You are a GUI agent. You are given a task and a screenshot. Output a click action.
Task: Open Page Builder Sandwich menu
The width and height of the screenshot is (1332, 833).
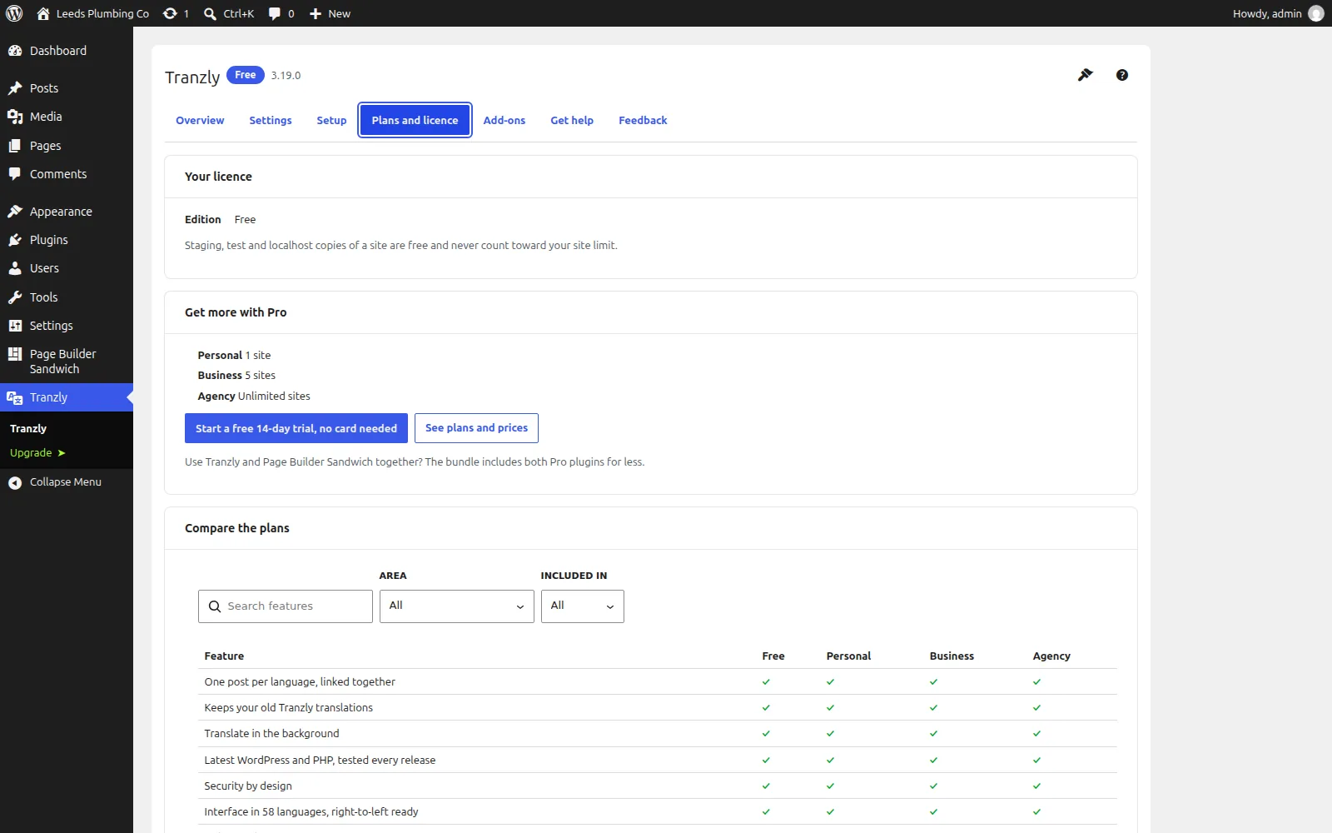67,362
